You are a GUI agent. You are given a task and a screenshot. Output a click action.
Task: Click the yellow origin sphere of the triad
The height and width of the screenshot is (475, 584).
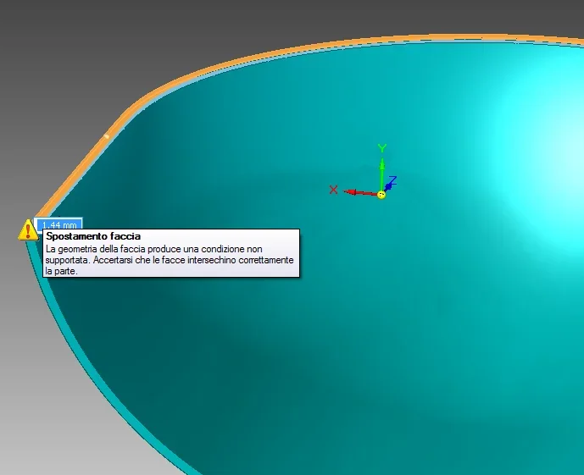point(381,195)
